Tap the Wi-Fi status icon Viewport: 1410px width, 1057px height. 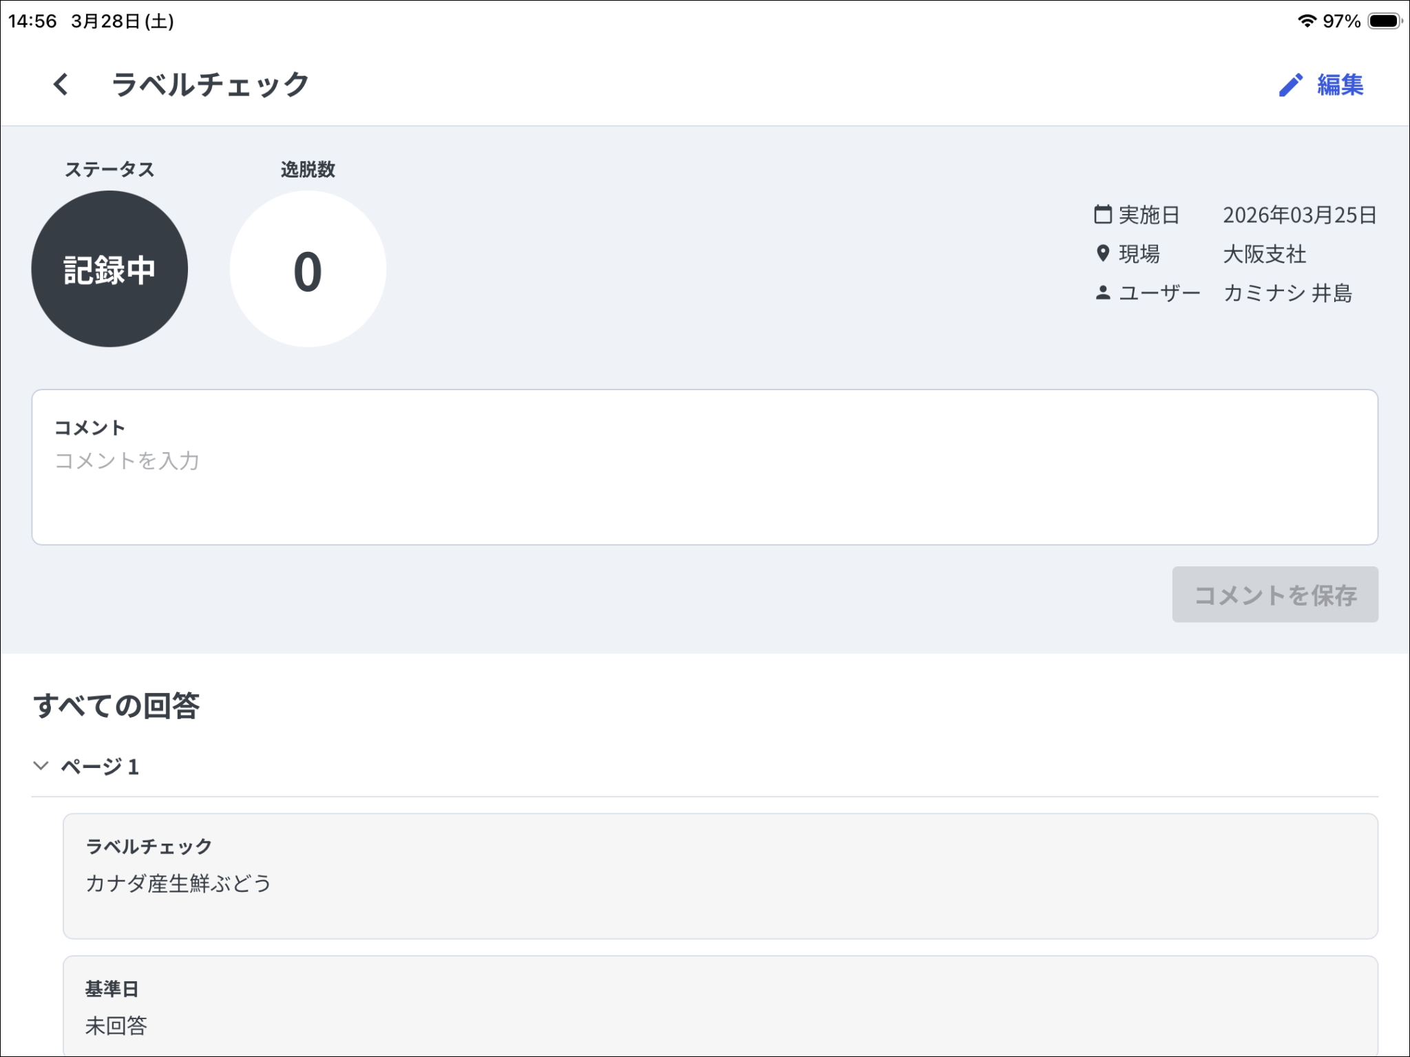1306,21
